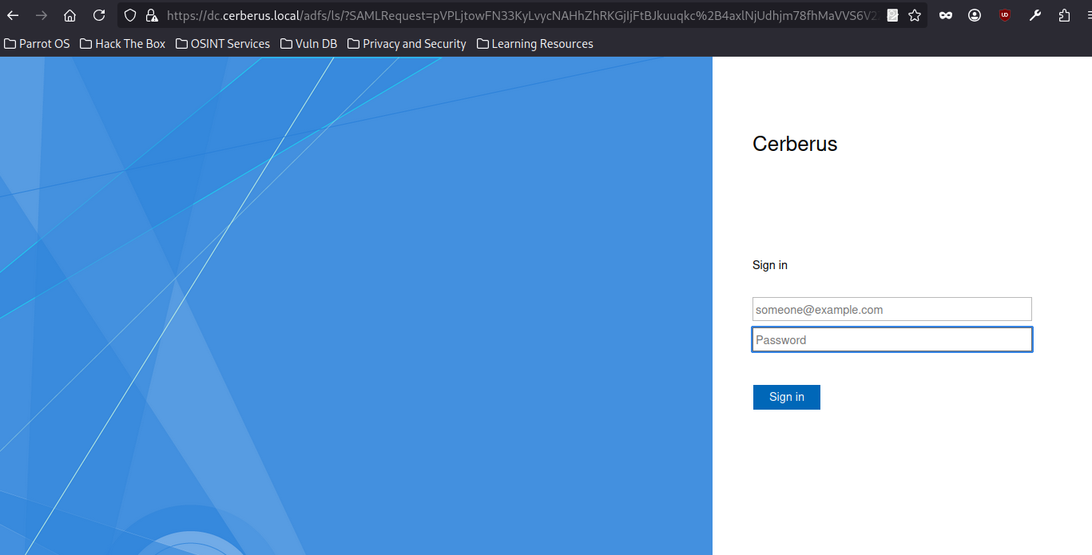Open the tracking protection shield icon
Screen dimensions: 1092x555
point(130,15)
